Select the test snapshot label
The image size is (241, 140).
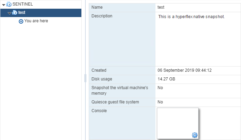pos(22,13)
